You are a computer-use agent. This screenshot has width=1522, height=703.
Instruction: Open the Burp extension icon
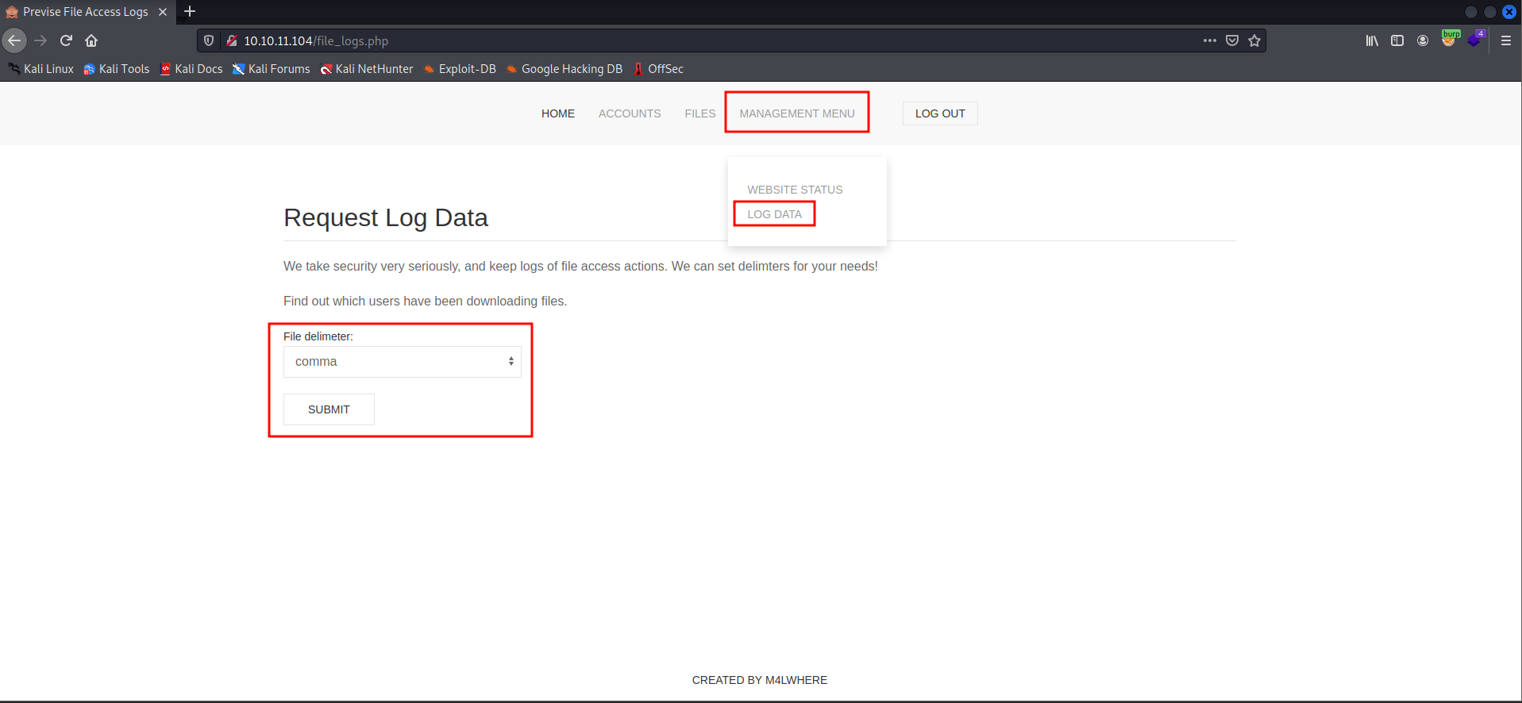(x=1449, y=40)
